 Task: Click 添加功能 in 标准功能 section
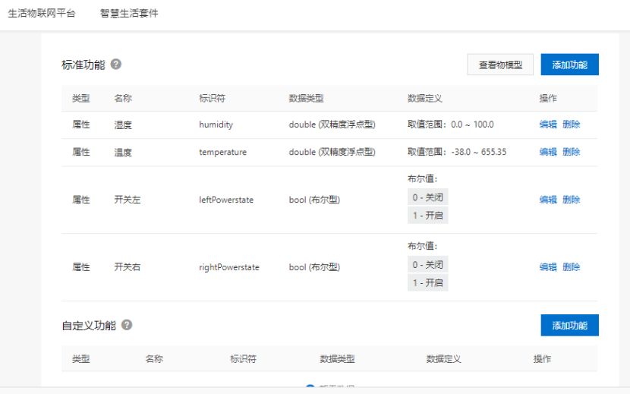(570, 65)
